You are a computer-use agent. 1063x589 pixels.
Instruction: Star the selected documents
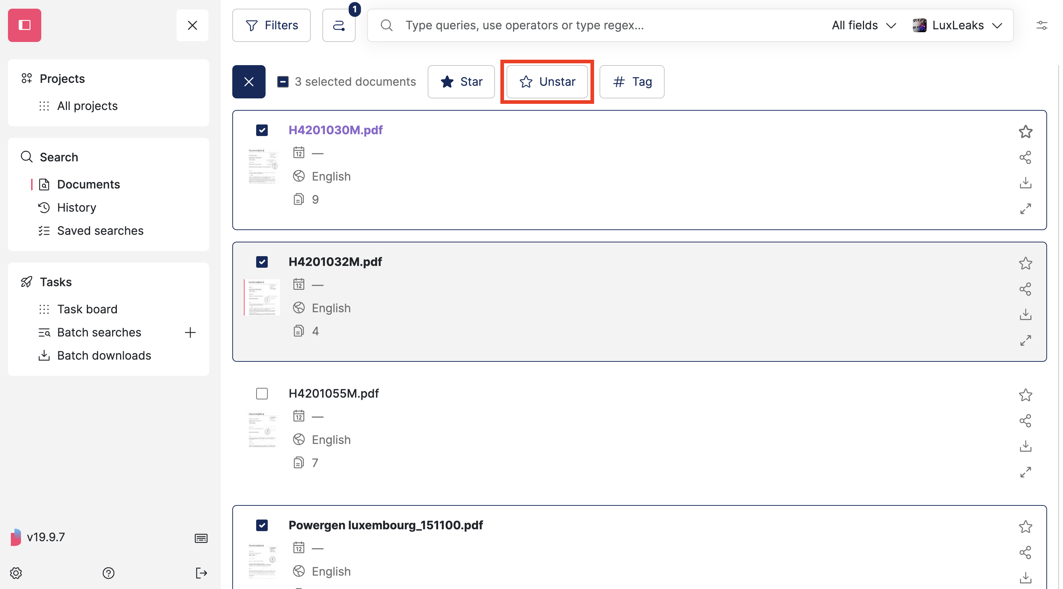(x=461, y=82)
